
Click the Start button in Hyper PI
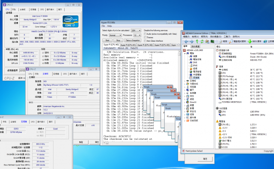107,40
